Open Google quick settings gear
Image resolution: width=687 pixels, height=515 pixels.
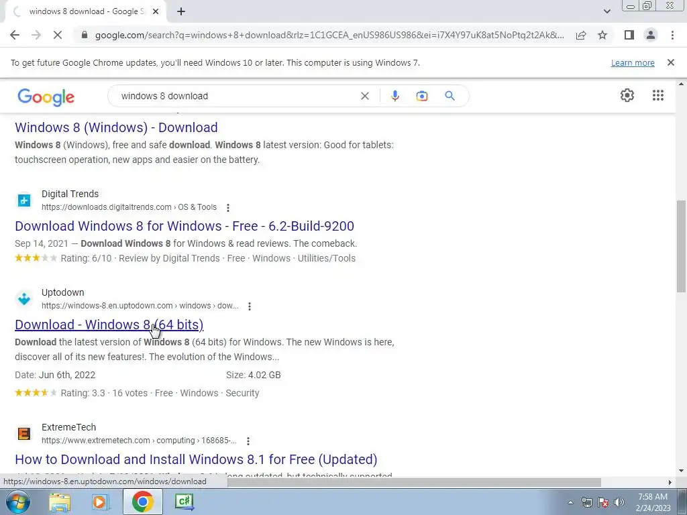click(x=627, y=95)
